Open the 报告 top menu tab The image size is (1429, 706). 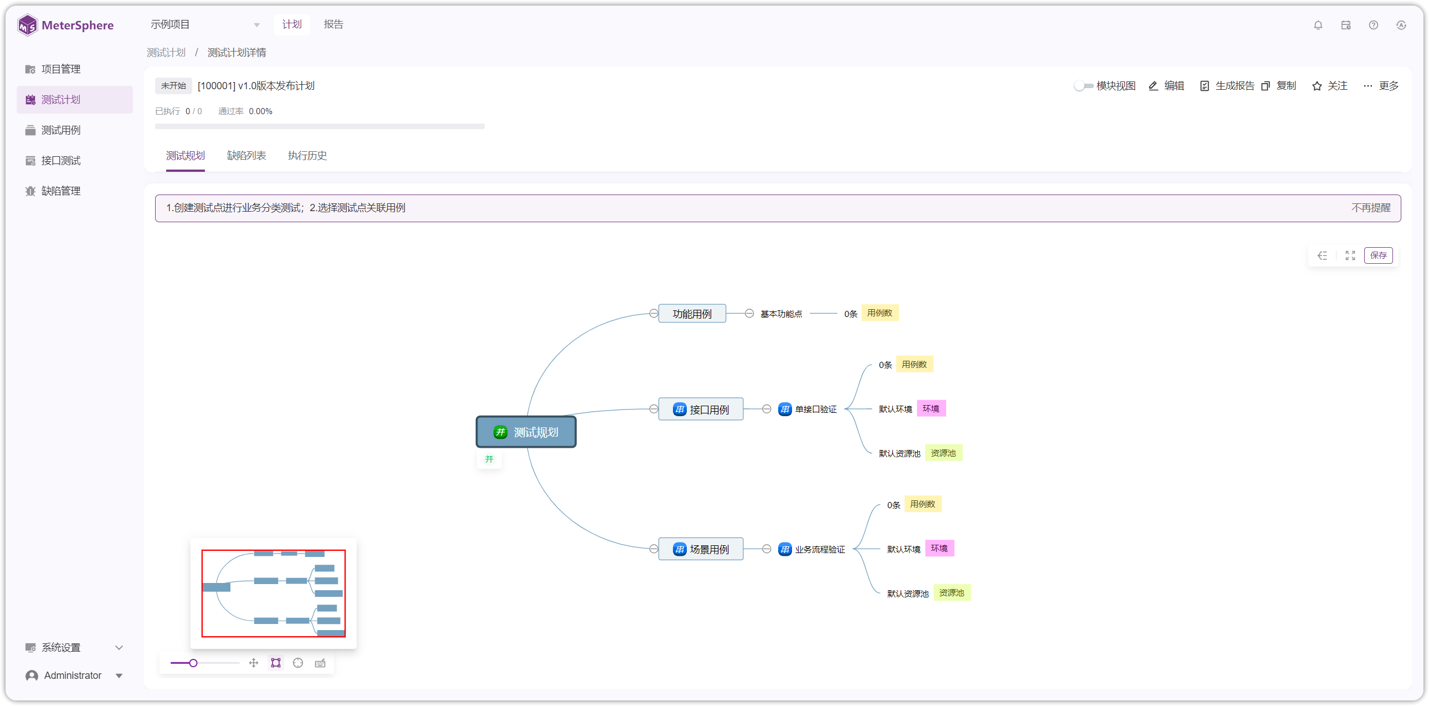(333, 24)
